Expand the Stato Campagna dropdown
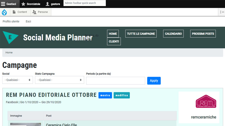 (x=59, y=80)
